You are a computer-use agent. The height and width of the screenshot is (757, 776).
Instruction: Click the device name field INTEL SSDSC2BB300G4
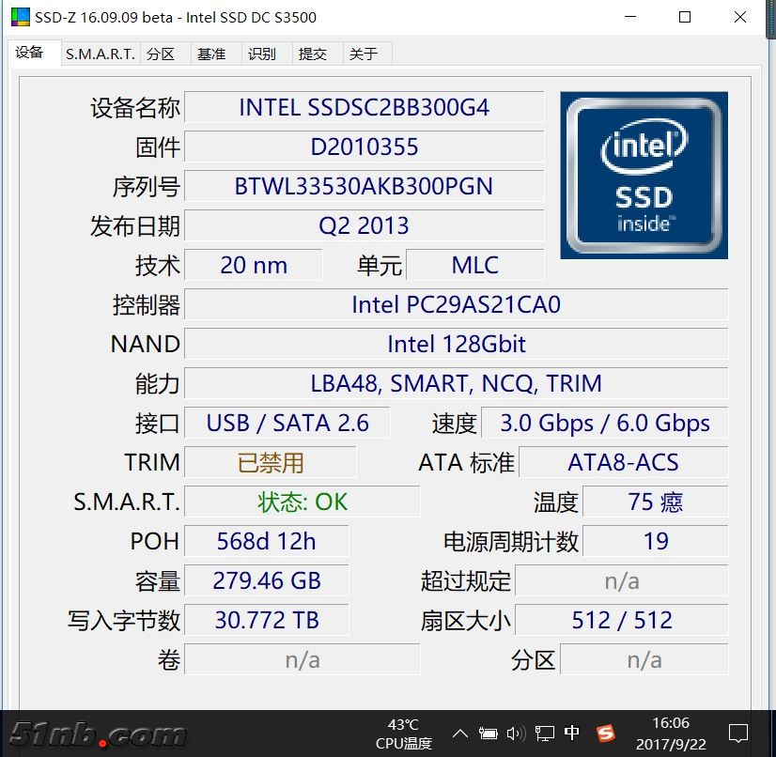[364, 107]
